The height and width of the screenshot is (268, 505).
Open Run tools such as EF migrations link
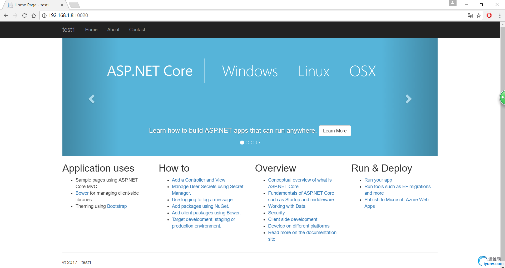(397, 190)
